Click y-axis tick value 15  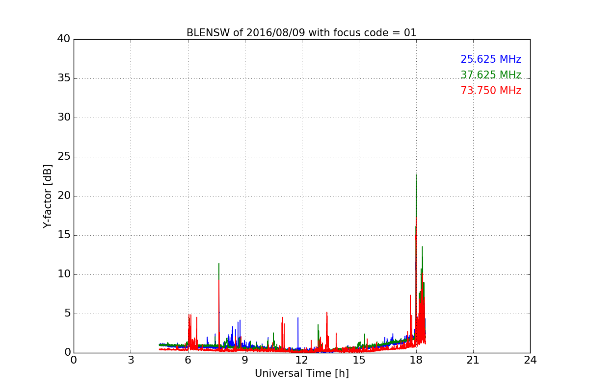click(x=64, y=235)
